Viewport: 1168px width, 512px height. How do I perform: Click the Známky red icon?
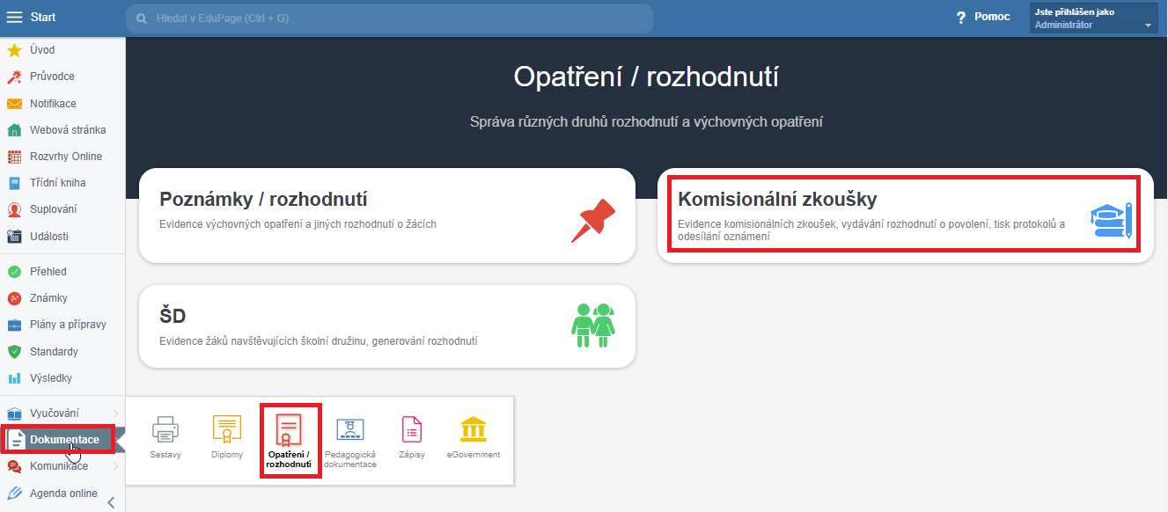[x=14, y=298]
